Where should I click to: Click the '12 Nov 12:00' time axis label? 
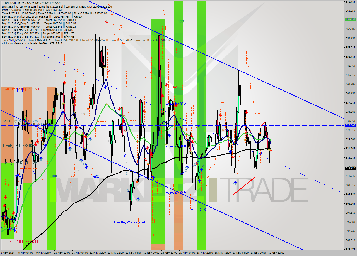(x=115, y=253)
